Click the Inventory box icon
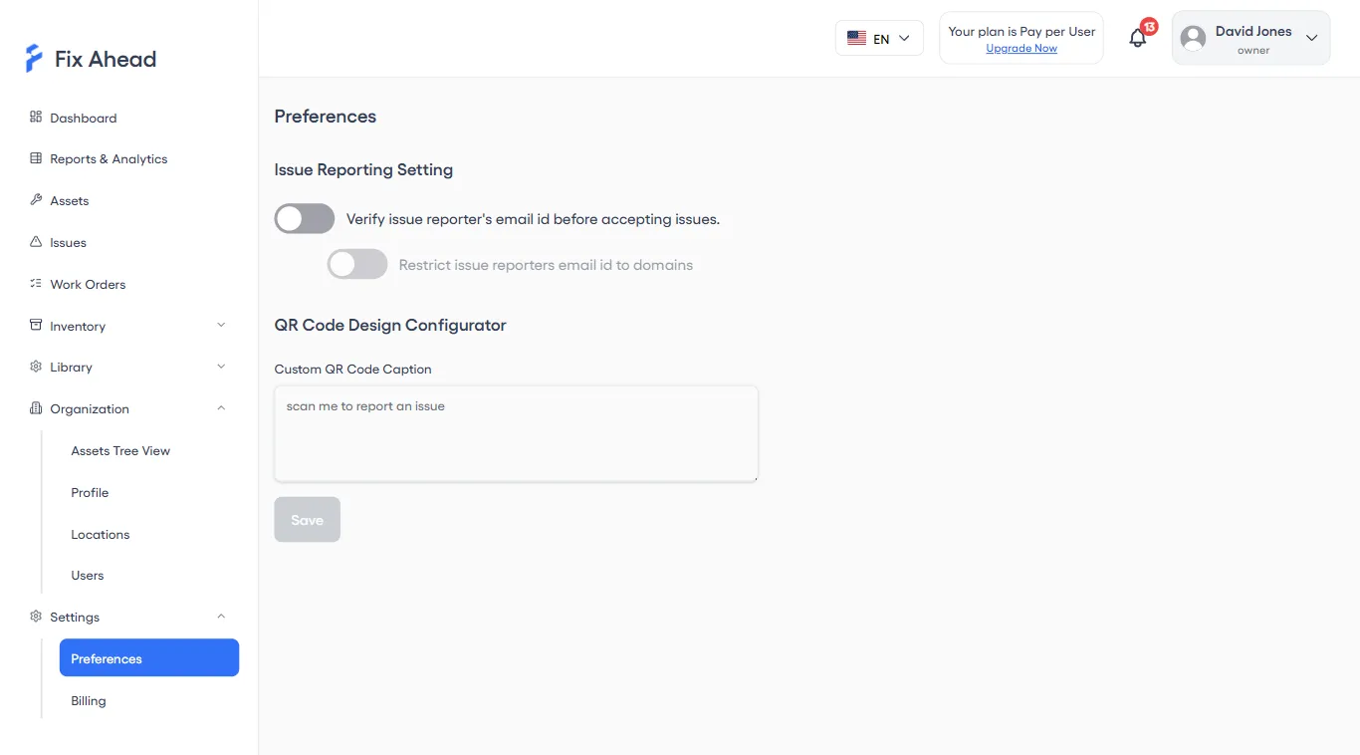Image resolution: width=1360 pixels, height=755 pixels. tap(34, 326)
